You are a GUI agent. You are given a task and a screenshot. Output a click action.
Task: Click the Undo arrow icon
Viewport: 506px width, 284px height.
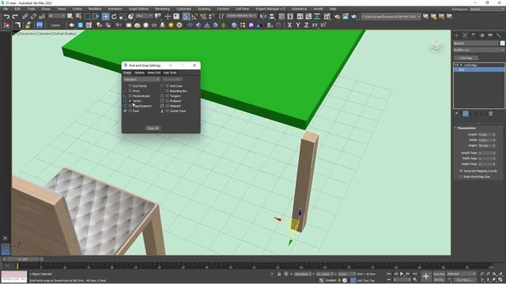(6, 17)
